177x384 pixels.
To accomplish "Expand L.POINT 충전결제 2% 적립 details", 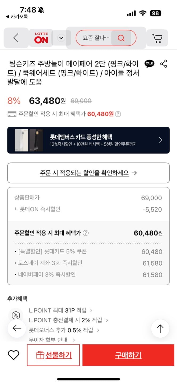I will point(68,320).
